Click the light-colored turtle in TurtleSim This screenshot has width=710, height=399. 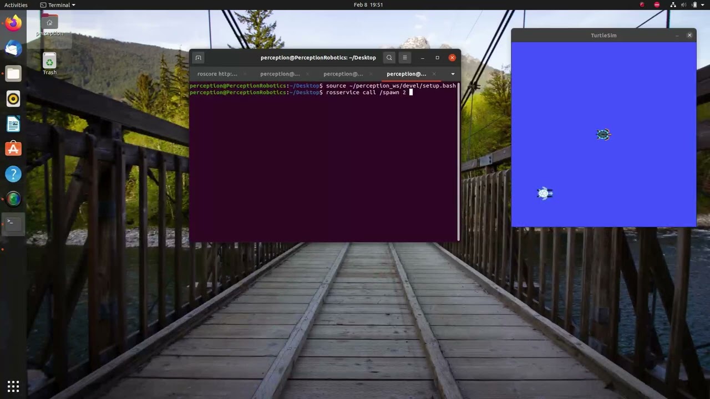[545, 193]
